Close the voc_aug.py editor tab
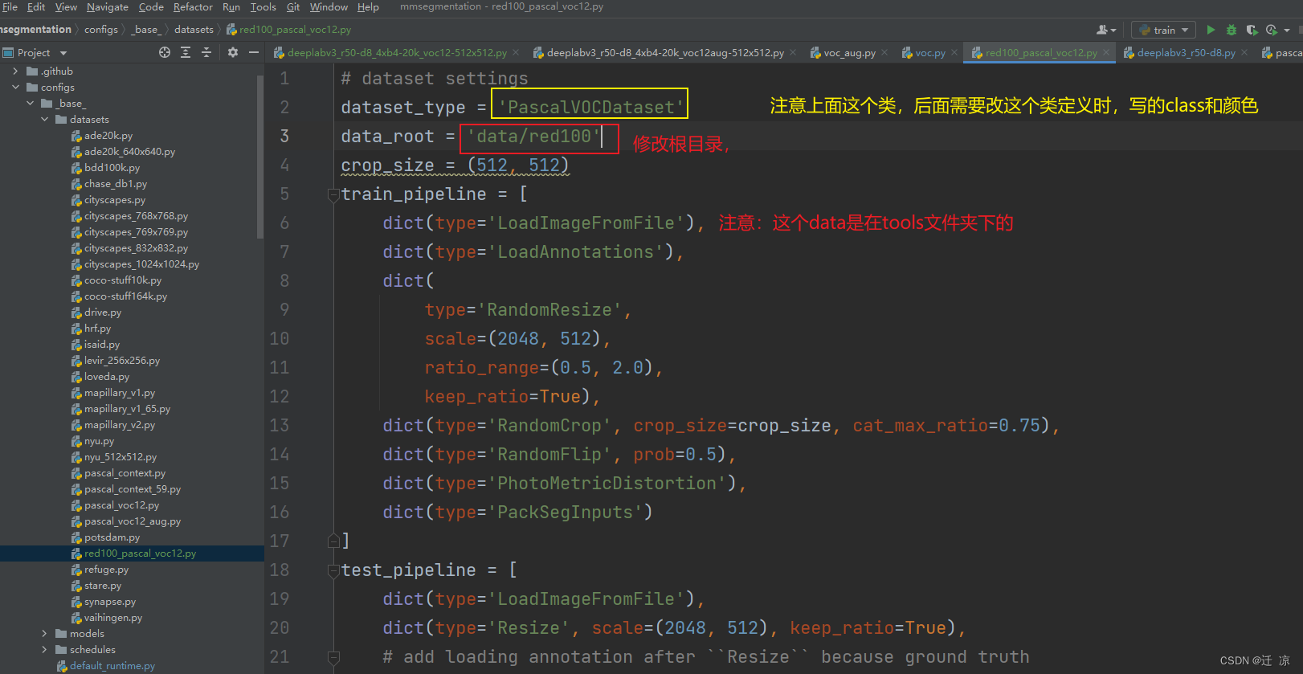 point(884,52)
